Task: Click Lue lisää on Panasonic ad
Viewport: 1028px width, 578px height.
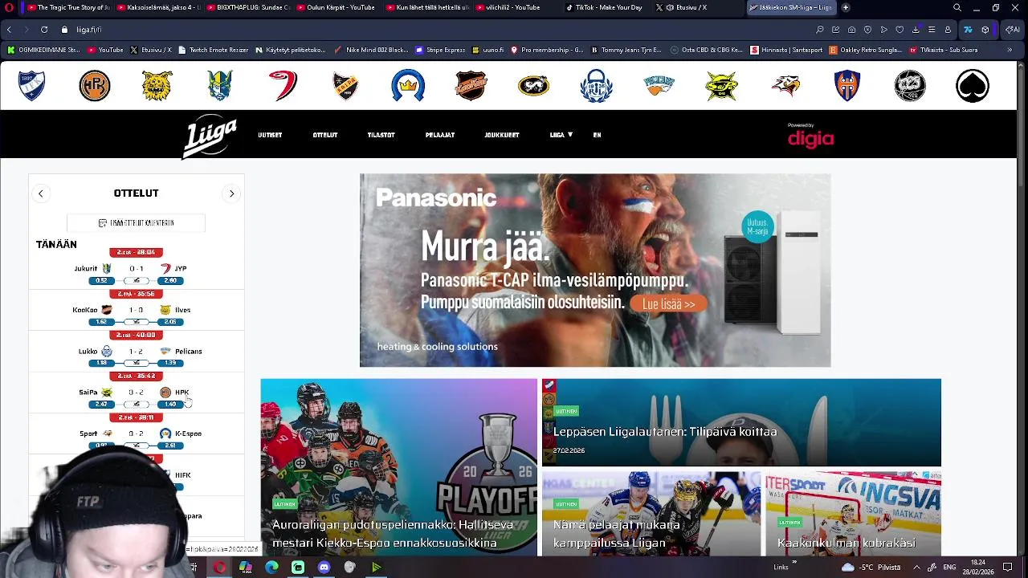Action: pyautogui.click(x=668, y=304)
